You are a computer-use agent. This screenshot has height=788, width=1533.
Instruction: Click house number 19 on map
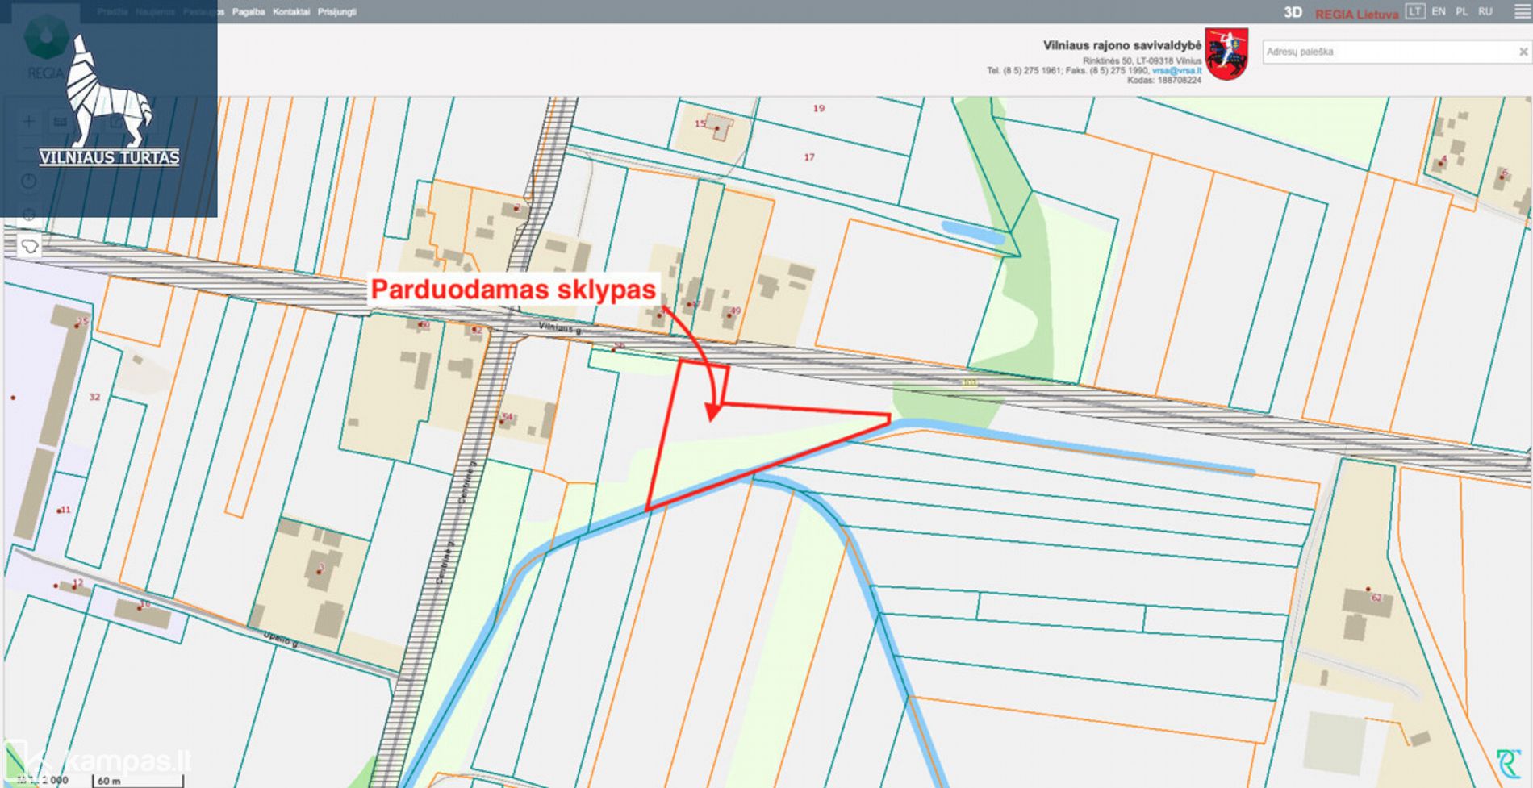point(819,108)
